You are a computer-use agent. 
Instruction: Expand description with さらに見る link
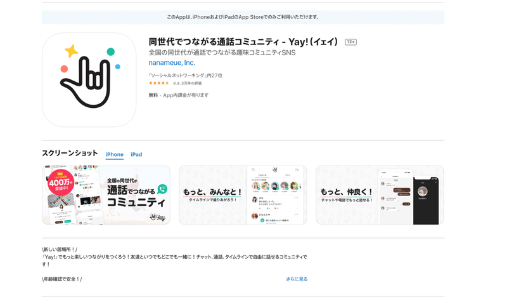pos(297,279)
